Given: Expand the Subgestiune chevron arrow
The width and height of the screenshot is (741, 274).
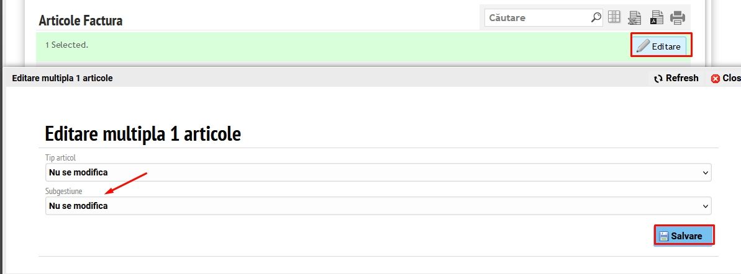Looking at the screenshot, I should click(705, 206).
